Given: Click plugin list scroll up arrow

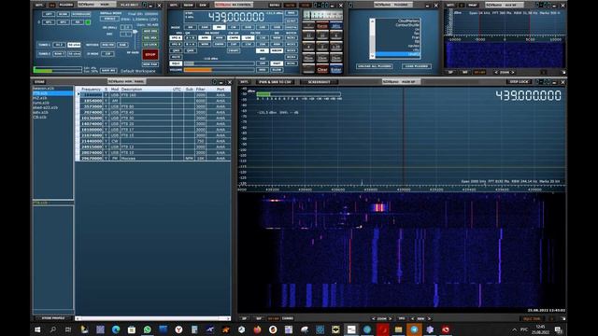Looking at the screenshot, I should point(372,21).
